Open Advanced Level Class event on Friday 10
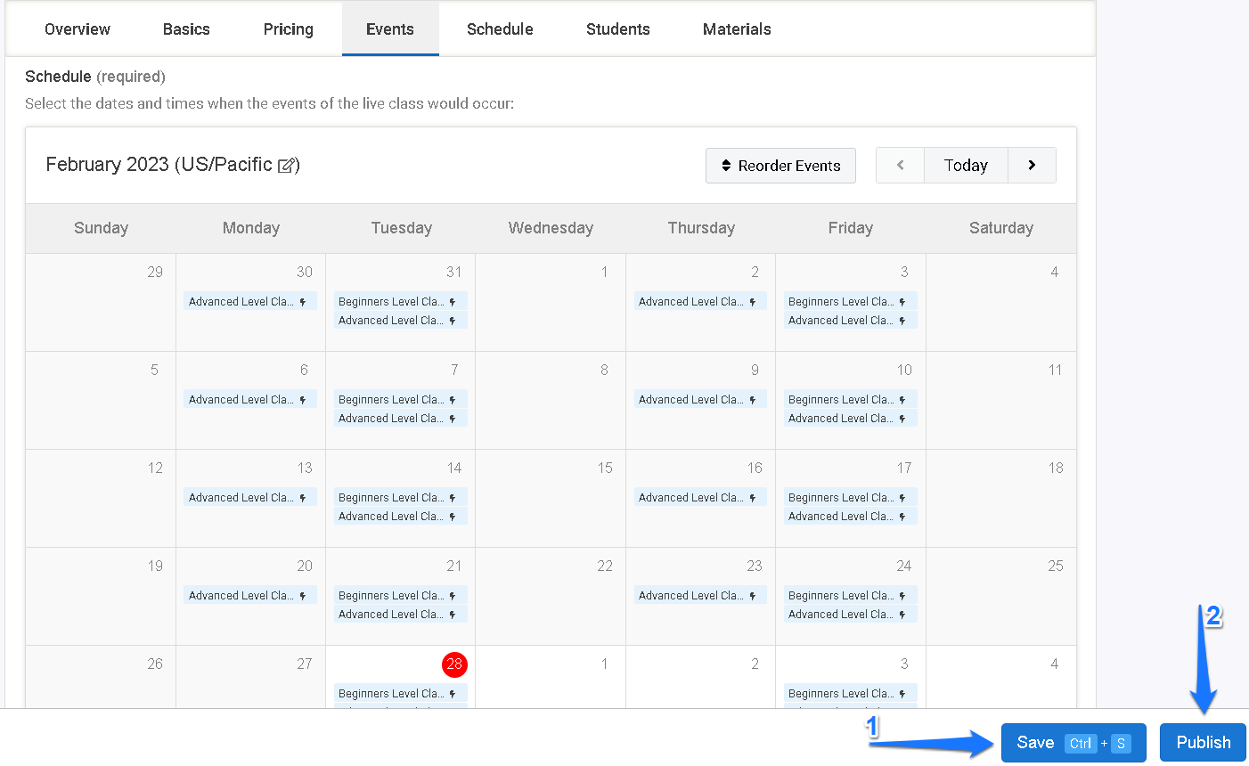The image size is (1249, 766). click(850, 419)
